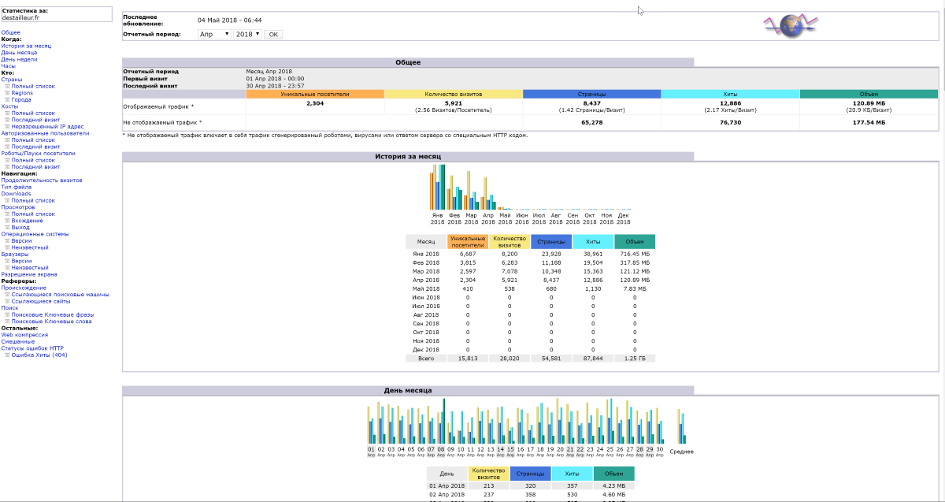The height and width of the screenshot is (502, 945).
Task: Open the День недели sidebar section
Action: [x=19, y=59]
